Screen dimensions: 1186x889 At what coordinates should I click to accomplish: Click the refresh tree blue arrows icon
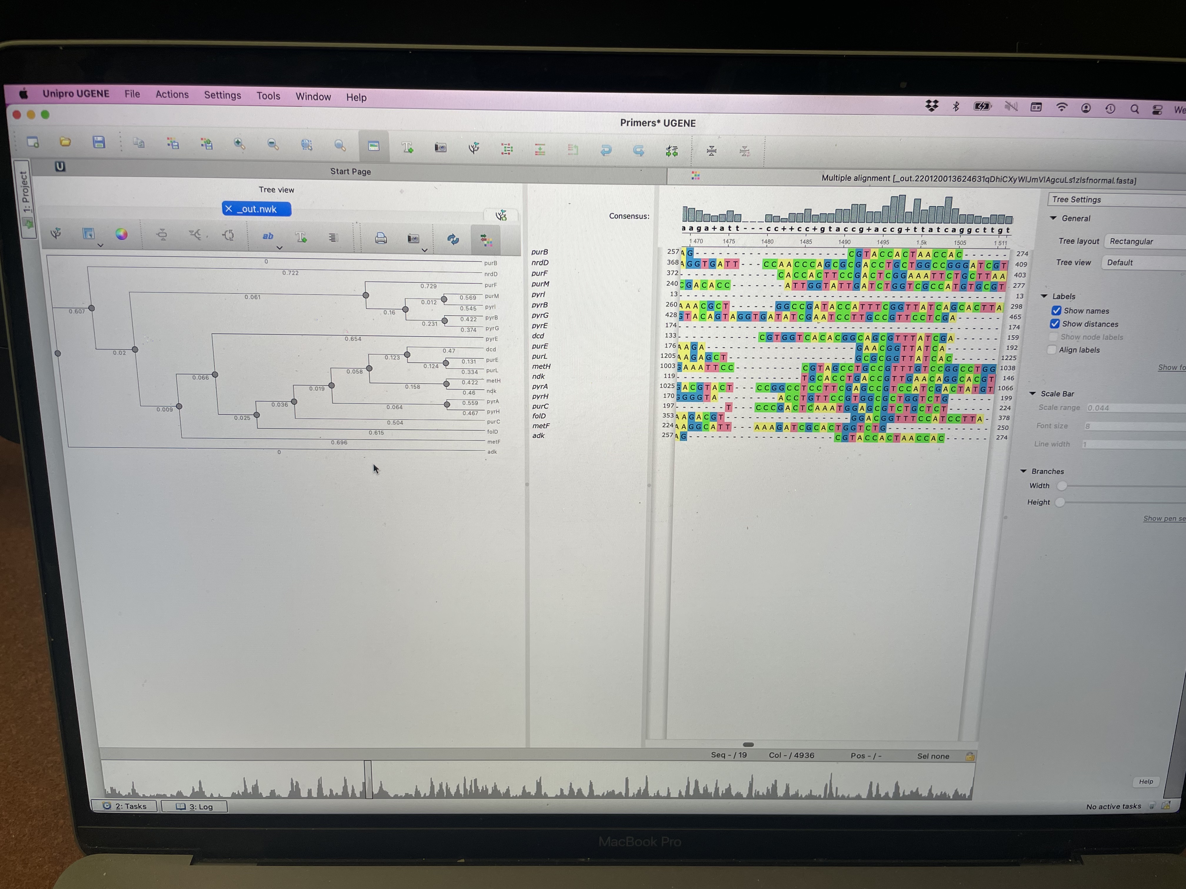pos(453,239)
